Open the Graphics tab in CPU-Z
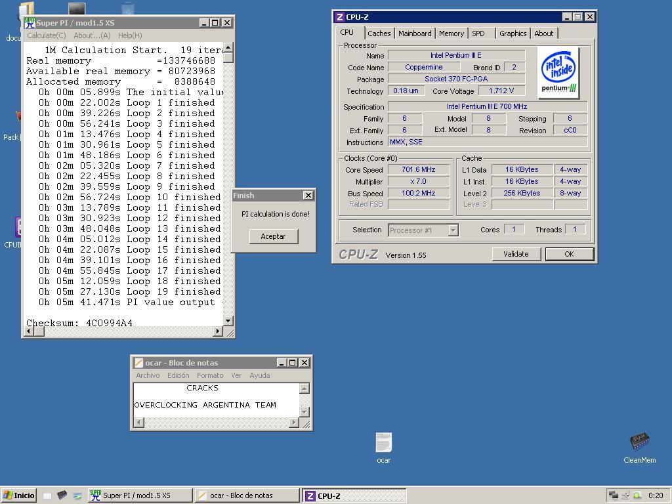The height and width of the screenshot is (504, 672). (513, 33)
